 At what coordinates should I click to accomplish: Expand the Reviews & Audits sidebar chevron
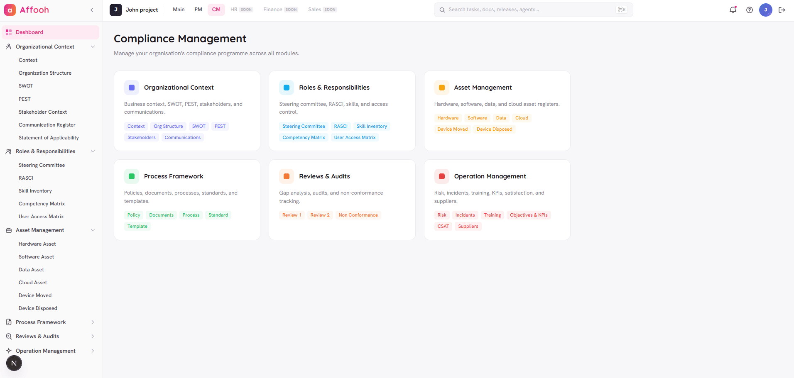click(x=93, y=337)
